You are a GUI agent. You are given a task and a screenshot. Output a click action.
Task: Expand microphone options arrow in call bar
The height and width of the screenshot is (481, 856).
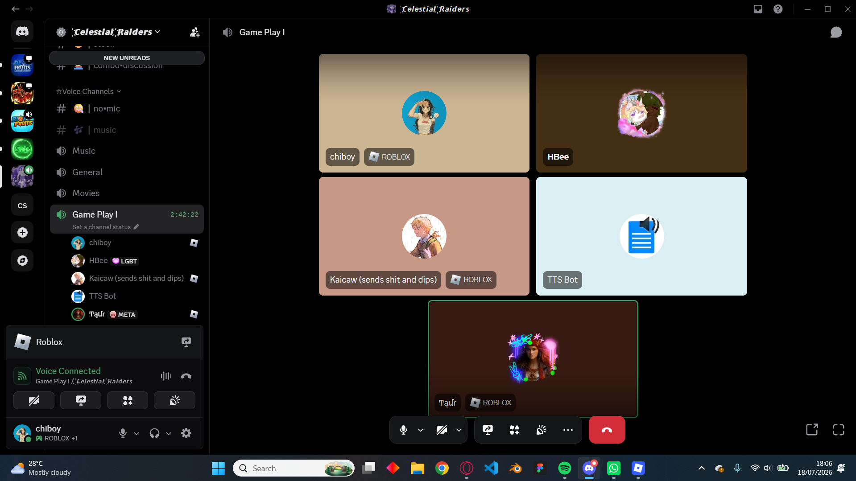pyautogui.click(x=421, y=430)
